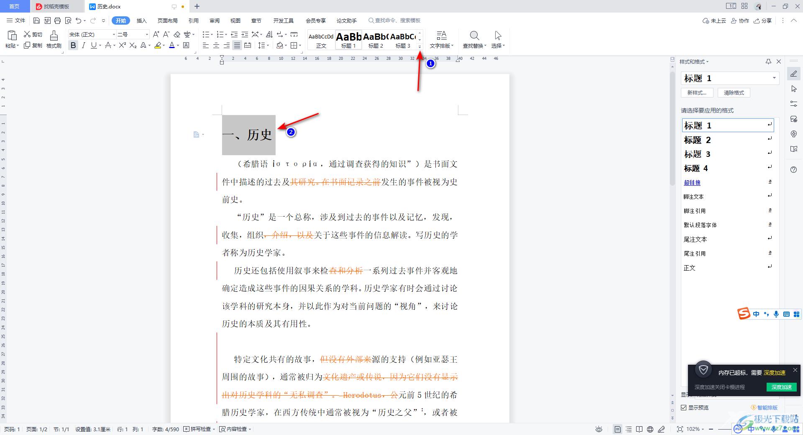The image size is (803, 435).
Task: Expand the styles gallery
Action: click(419, 46)
